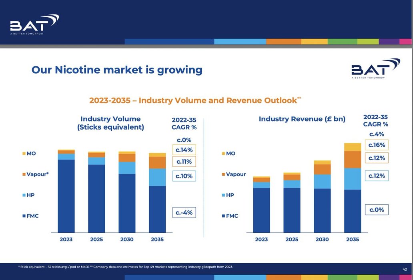Click the c.11% CAGR box
This screenshot has width=413, height=280.
184,162
